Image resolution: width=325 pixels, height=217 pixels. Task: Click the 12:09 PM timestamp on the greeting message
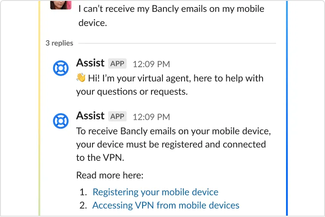pyautogui.click(x=151, y=64)
